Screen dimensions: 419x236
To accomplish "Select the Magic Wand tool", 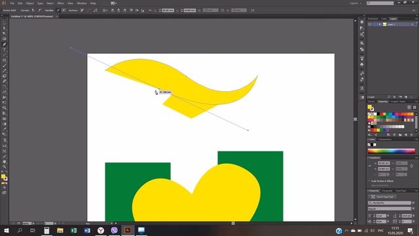I will pos(5,33).
